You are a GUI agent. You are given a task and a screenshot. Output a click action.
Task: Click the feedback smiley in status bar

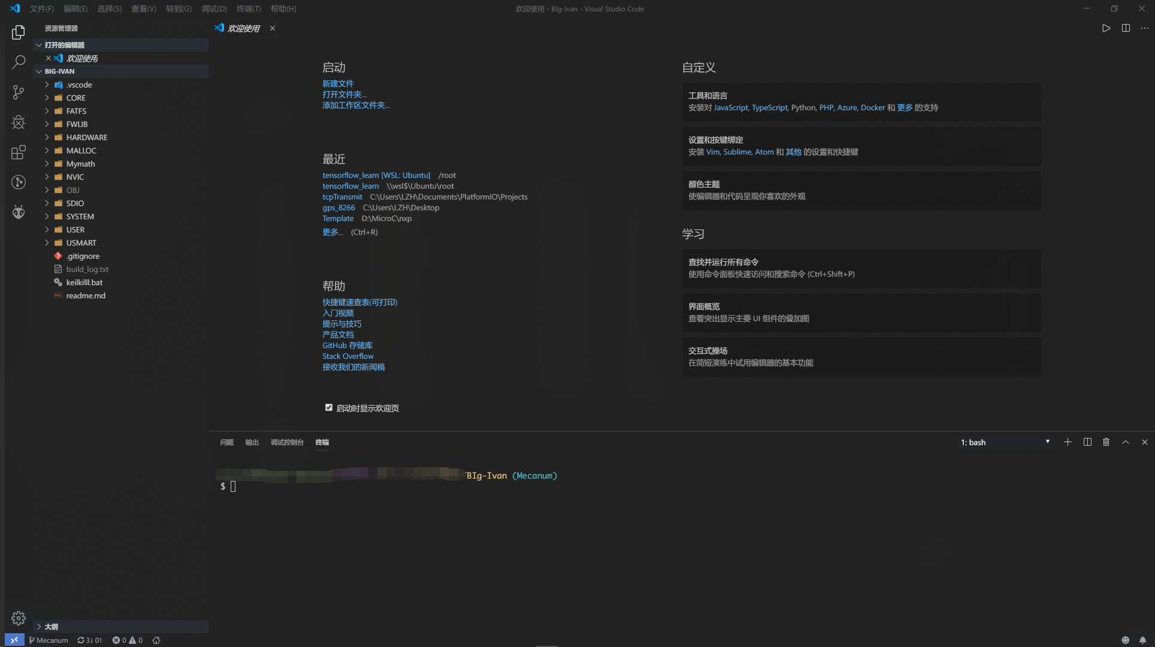(1125, 640)
